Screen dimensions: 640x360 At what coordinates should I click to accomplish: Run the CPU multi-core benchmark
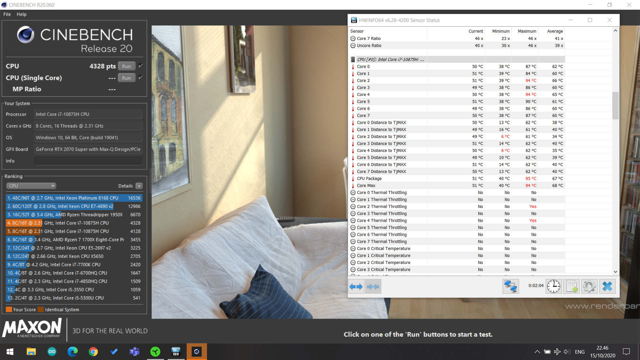coord(126,66)
